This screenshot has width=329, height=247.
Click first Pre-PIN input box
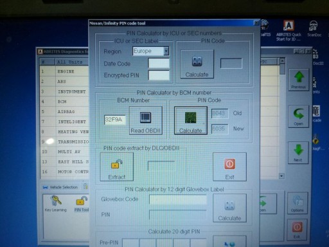pyautogui.click(x=130, y=242)
